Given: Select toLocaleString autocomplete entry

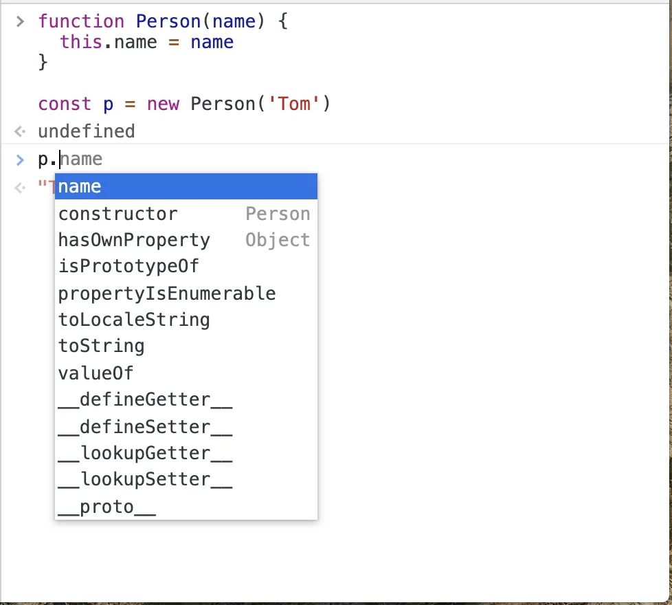Looking at the screenshot, I should click(x=186, y=320).
